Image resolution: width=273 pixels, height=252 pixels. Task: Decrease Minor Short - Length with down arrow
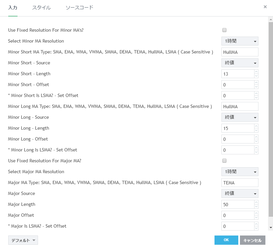[256, 76]
